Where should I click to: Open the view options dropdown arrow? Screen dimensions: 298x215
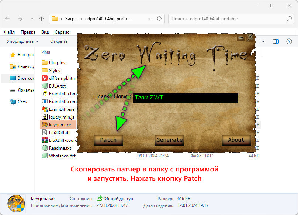pos(263,41)
